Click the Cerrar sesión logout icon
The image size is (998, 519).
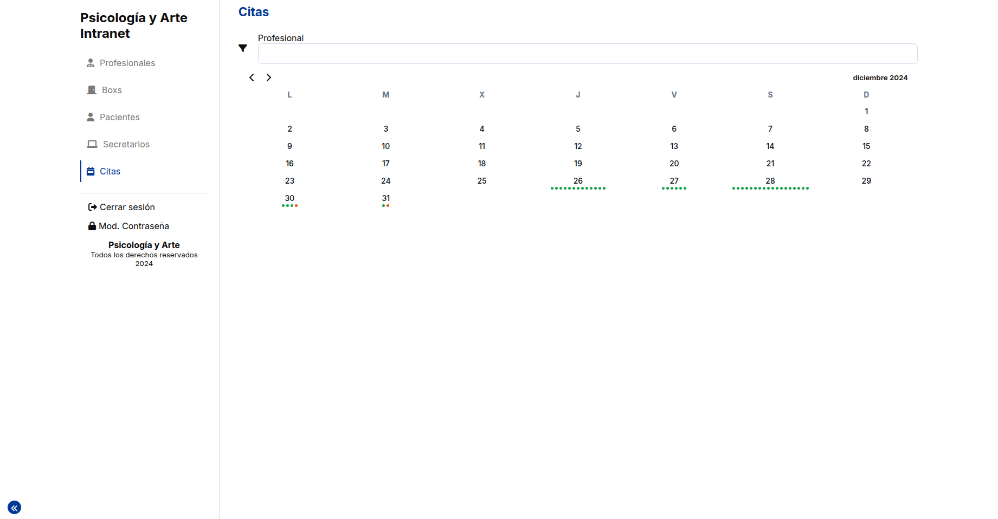click(93, 207)
